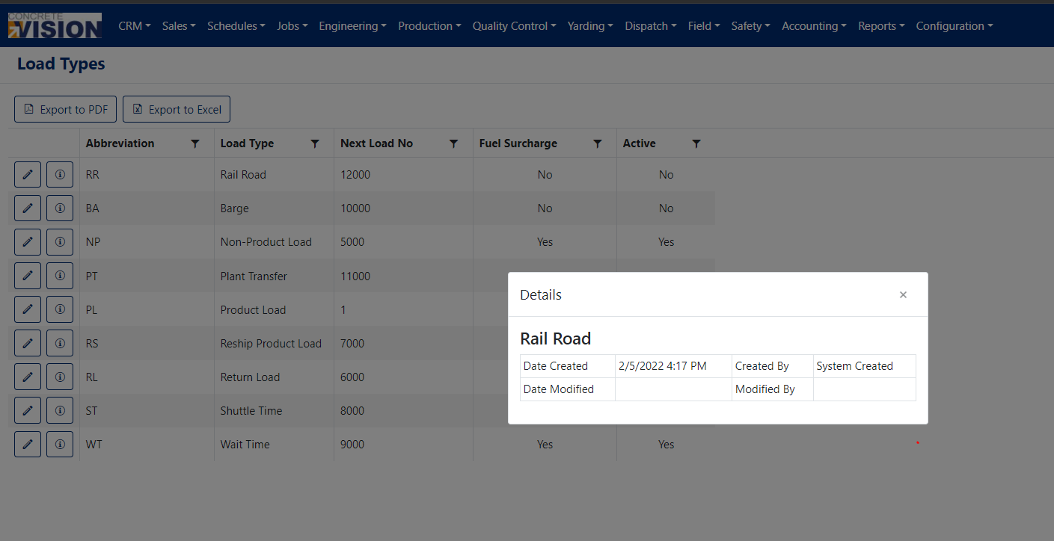The width and height of the screenshot is (1054, 541).
Task: Open info for Non-Product Load row
Action: (x=60, y=241)
